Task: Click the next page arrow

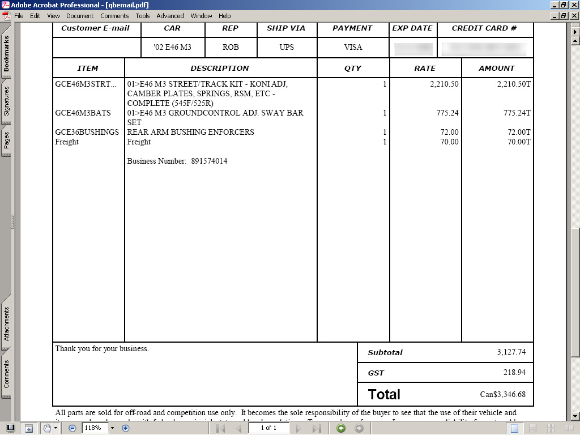Action: [x=299, y=428]
